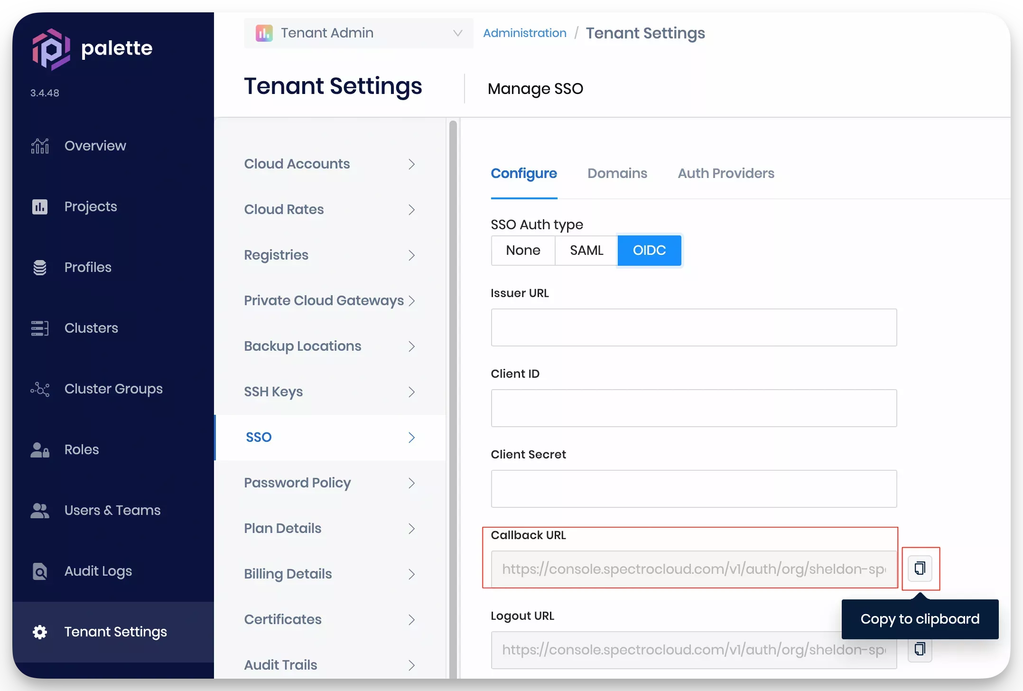Image resolution: width=1023 pixels, height=691 pixels.
Task: Select the None SSO Auth type toggle
Action: click(x=523, y=250)
